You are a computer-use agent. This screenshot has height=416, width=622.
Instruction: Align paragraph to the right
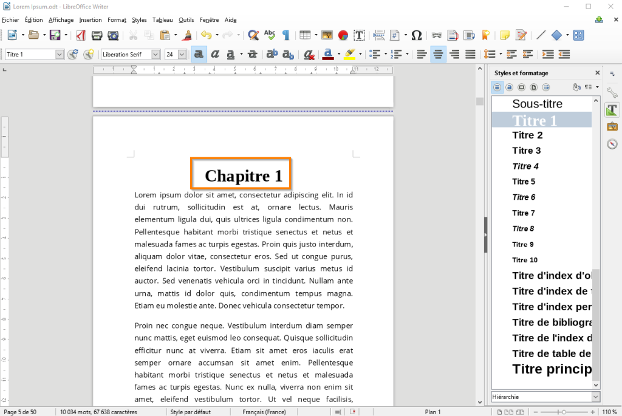coord(454,54)
